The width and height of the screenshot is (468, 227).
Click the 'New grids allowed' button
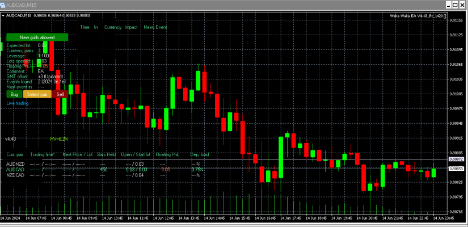(37, 37)
